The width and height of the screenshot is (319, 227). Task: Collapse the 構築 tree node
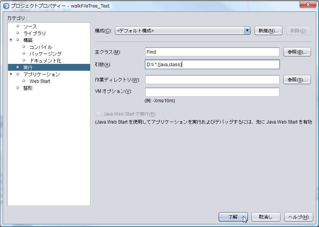pos(11,40)
